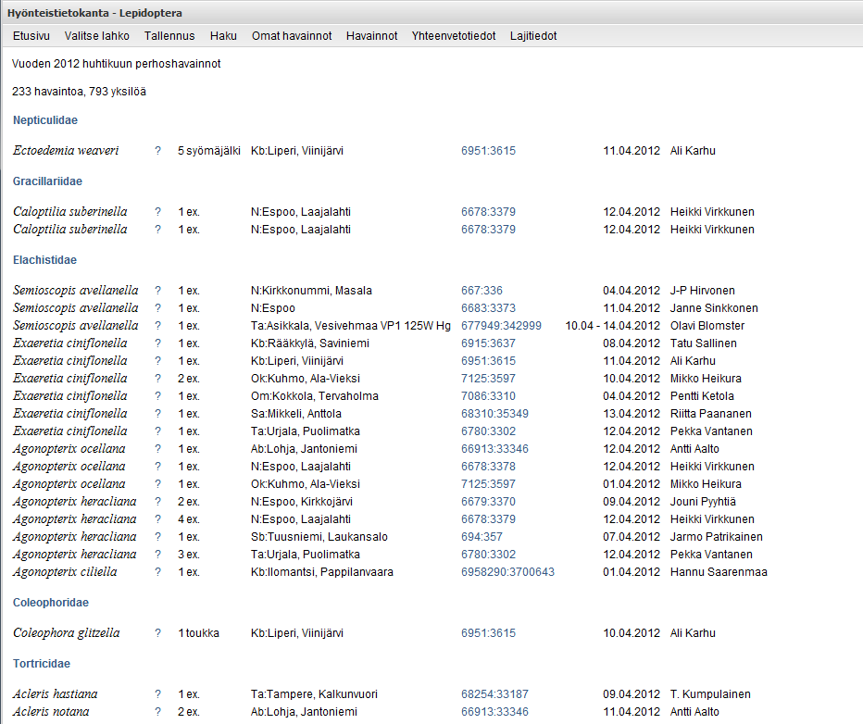Open the Tortricidae family heading link
The image size is (863, 724).
tap(42, 664)
